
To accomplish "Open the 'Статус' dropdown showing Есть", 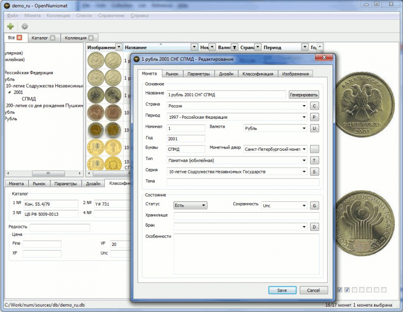I will [x=190, y=205].
